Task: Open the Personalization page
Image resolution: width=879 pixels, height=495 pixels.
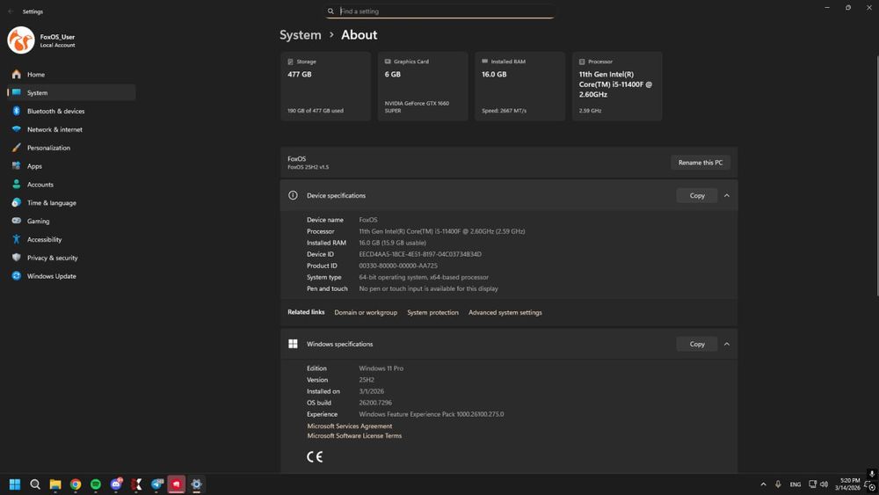Action: pyautogui.click(x=48, y=148)
